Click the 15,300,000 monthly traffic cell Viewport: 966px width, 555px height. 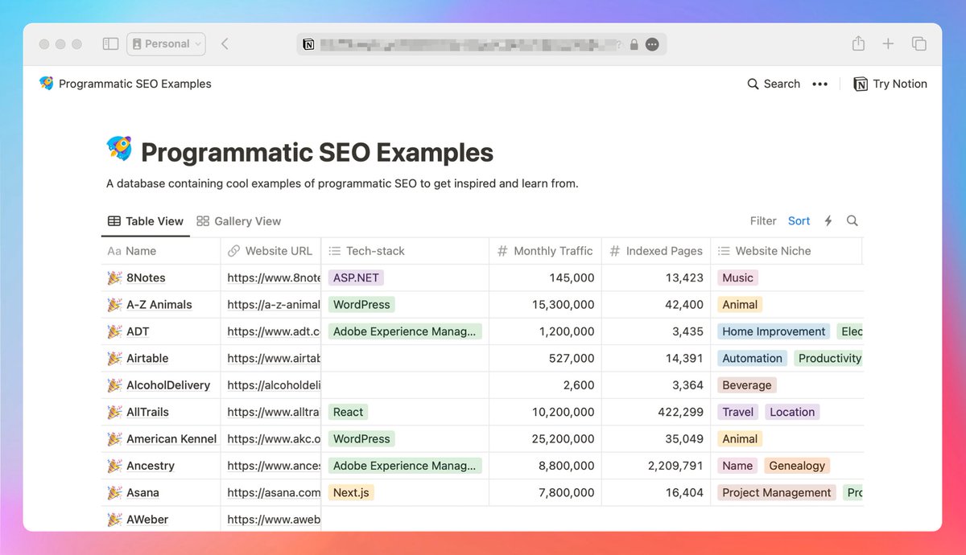[x=546, y=305]
